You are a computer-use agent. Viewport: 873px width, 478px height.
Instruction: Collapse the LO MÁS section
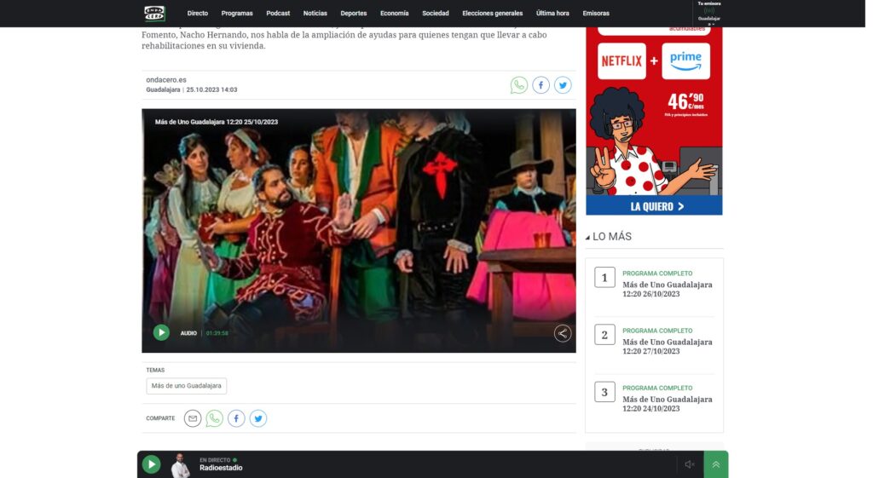[x=587, y=237]
